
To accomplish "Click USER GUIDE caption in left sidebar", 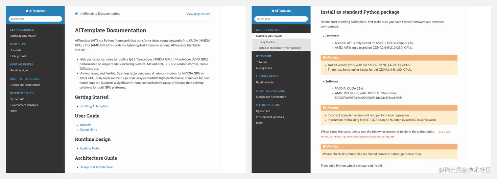I will [x=18, y=44].
